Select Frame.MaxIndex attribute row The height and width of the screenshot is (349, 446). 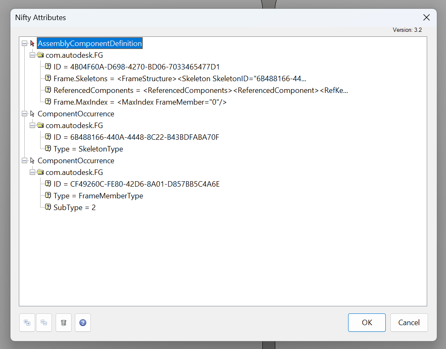(x=140, y=102)
